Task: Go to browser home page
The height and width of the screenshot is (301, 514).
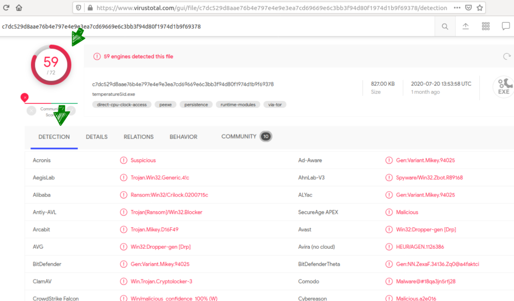Action: pyautogui.click(x=19, y=8)
